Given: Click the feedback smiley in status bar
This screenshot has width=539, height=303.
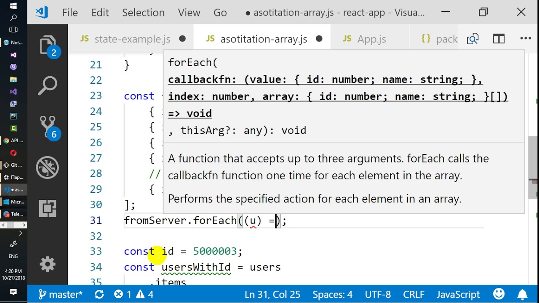Looking at the screenshot, I should point(499,294).
